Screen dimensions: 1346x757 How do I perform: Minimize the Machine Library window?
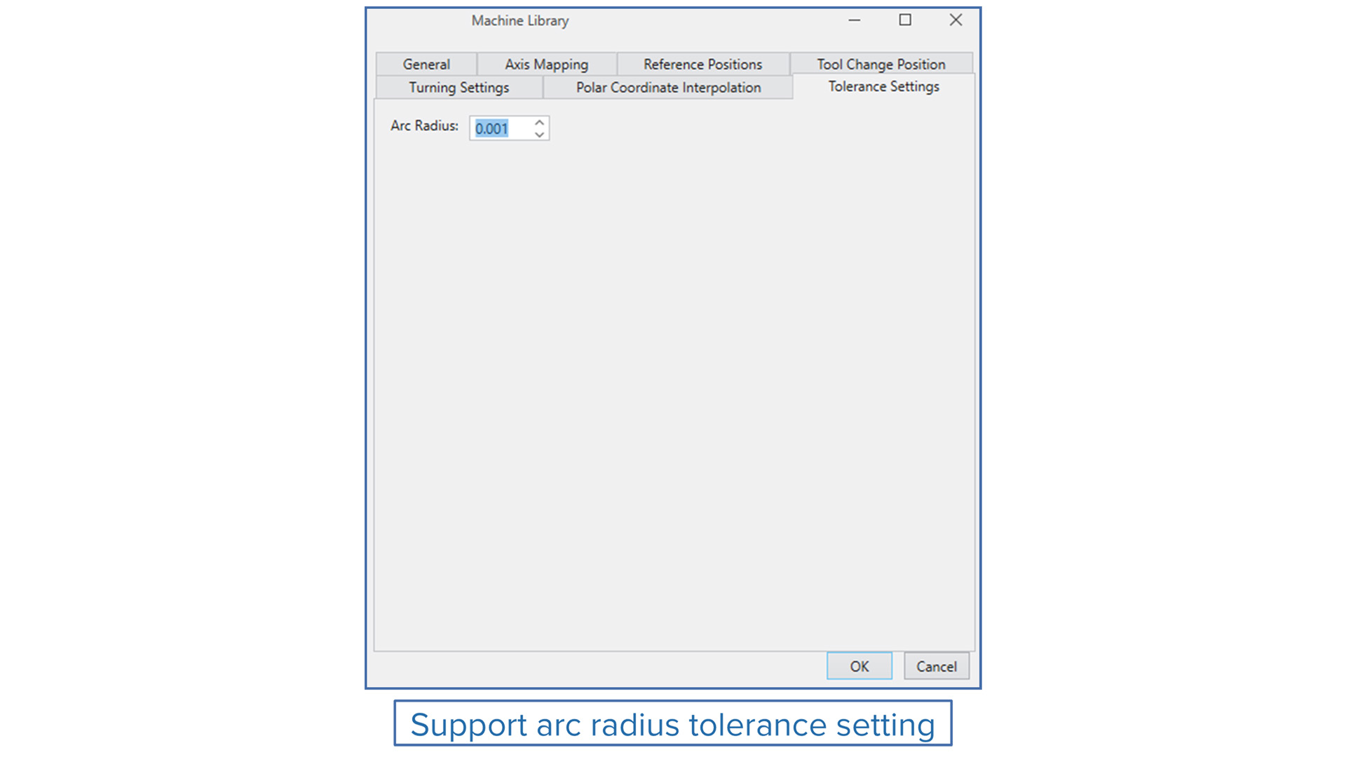coord(854,20)
